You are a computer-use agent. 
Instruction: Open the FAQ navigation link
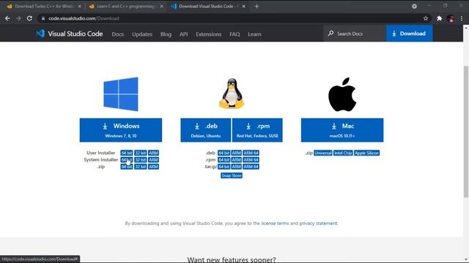tap(234, 34)
